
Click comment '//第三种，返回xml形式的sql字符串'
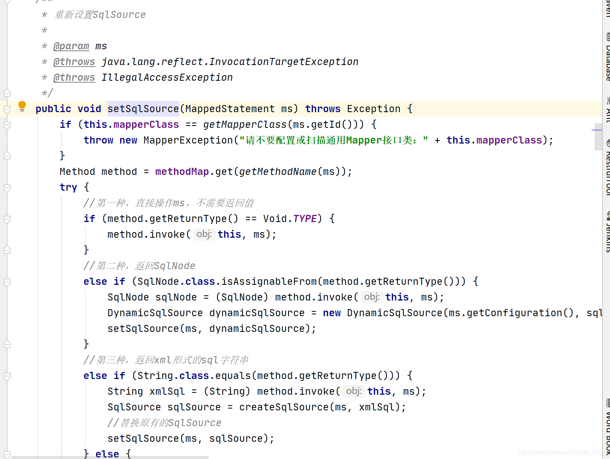(166, 360)
